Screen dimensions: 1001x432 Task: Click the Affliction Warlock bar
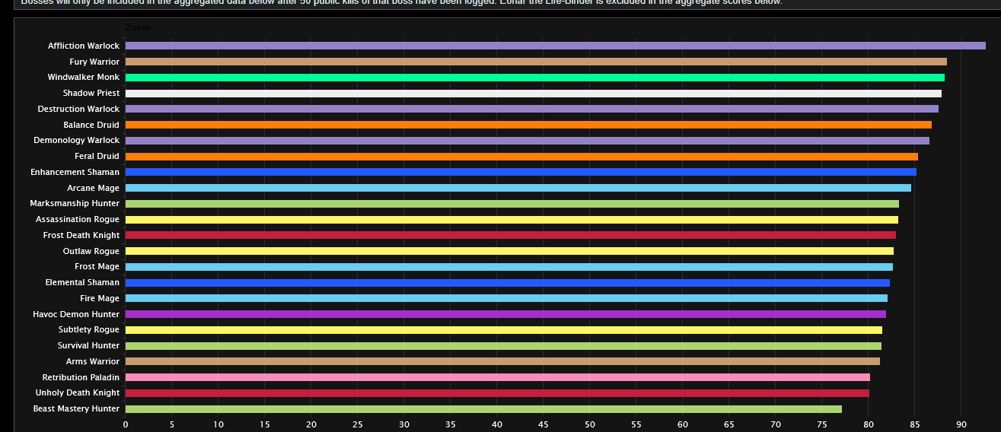(555, 46)
